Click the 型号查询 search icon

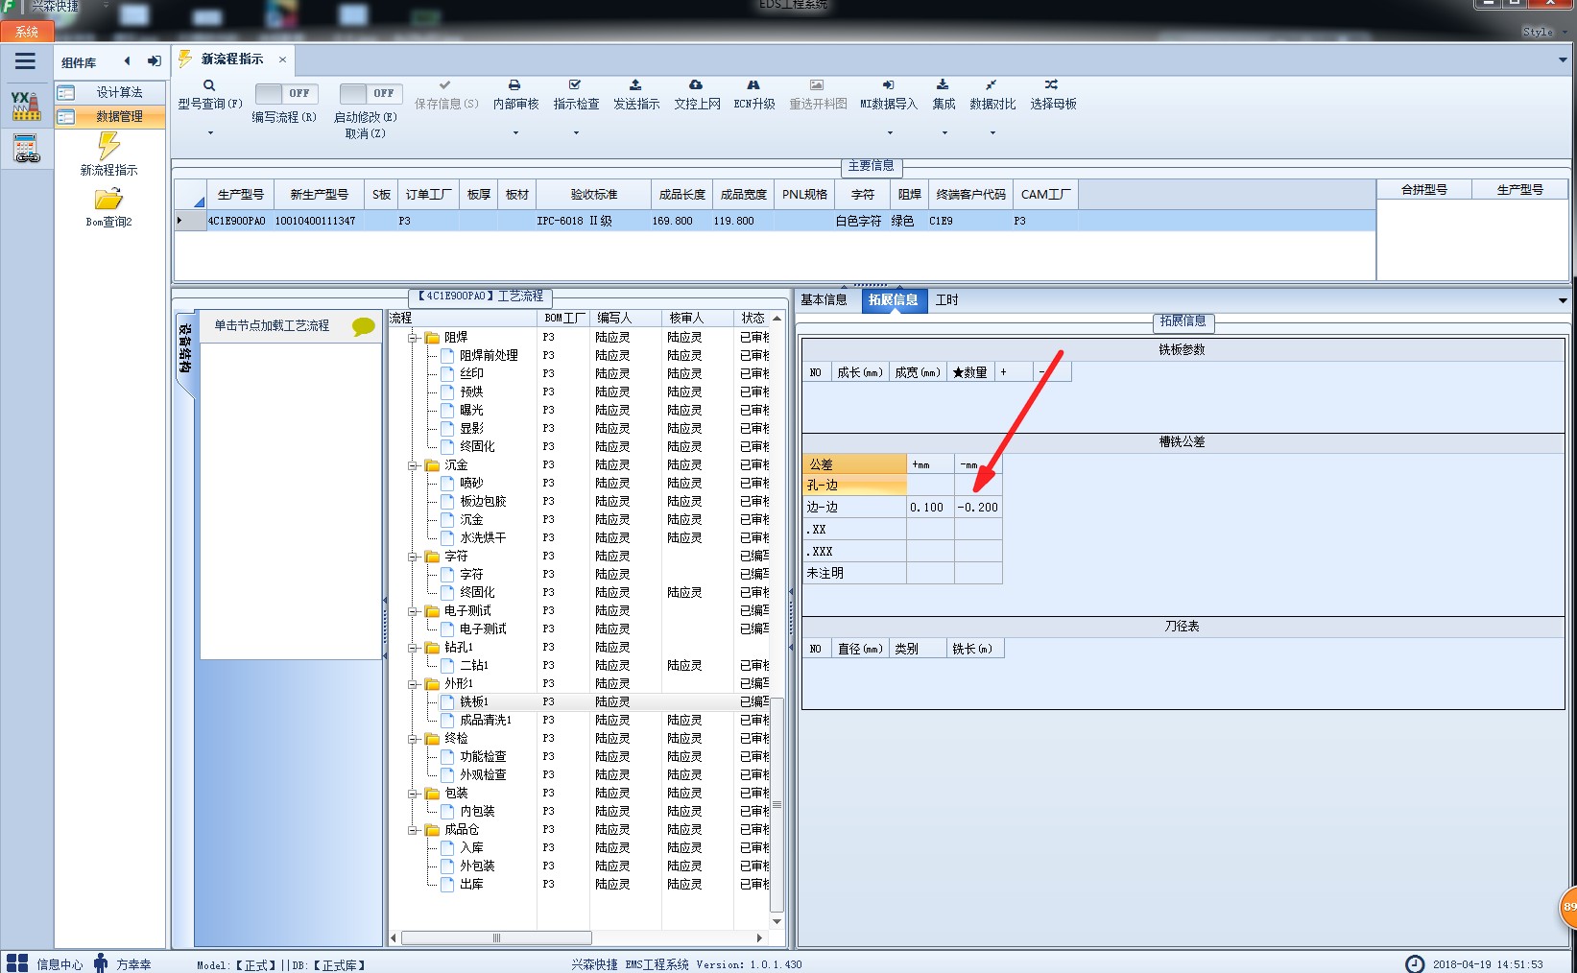tap(209, 85)
